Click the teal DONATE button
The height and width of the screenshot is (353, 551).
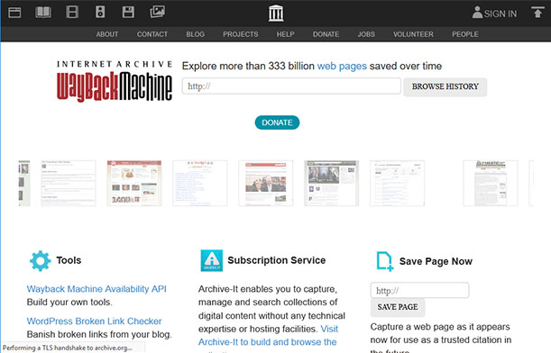(x=277, y=122)
